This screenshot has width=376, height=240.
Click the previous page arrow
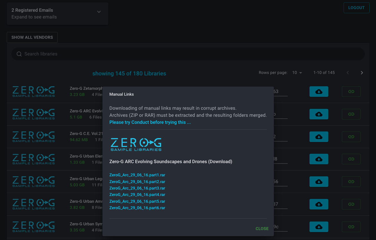tap(348, 73)
